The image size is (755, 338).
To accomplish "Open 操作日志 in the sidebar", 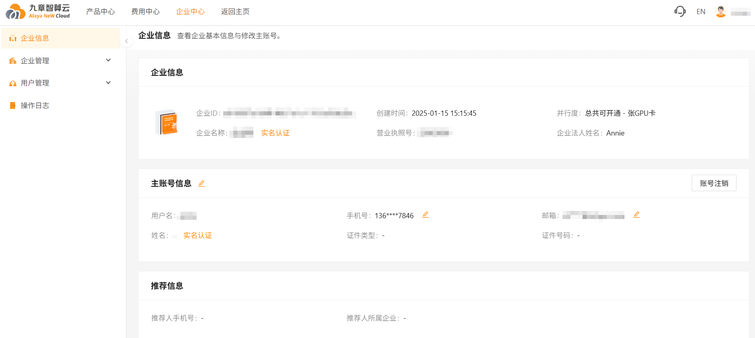I will [x=35, y=105].
